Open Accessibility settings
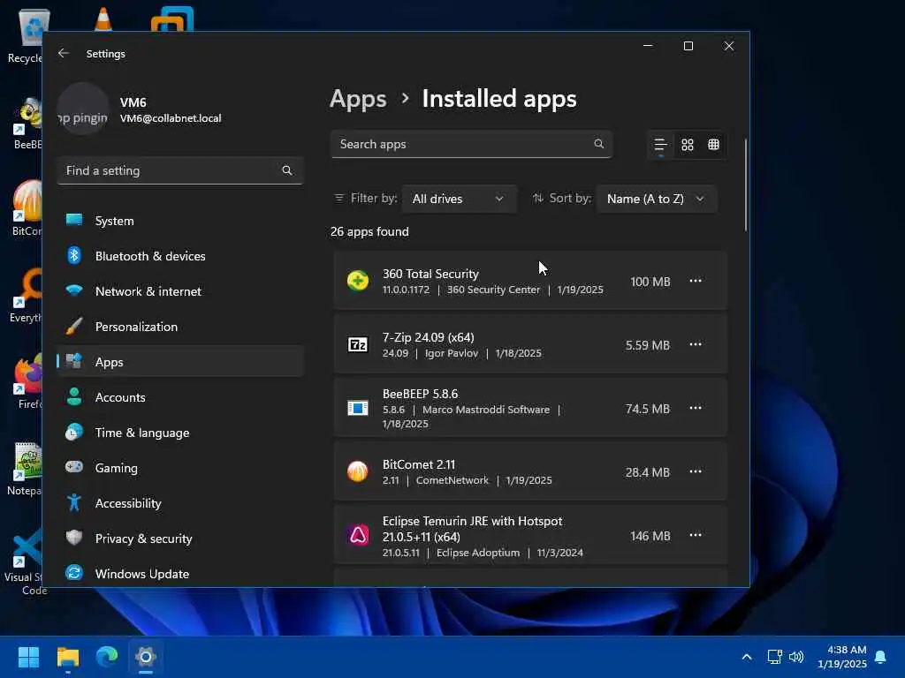This screenshot has height=678, width=905. pos(180,502)
